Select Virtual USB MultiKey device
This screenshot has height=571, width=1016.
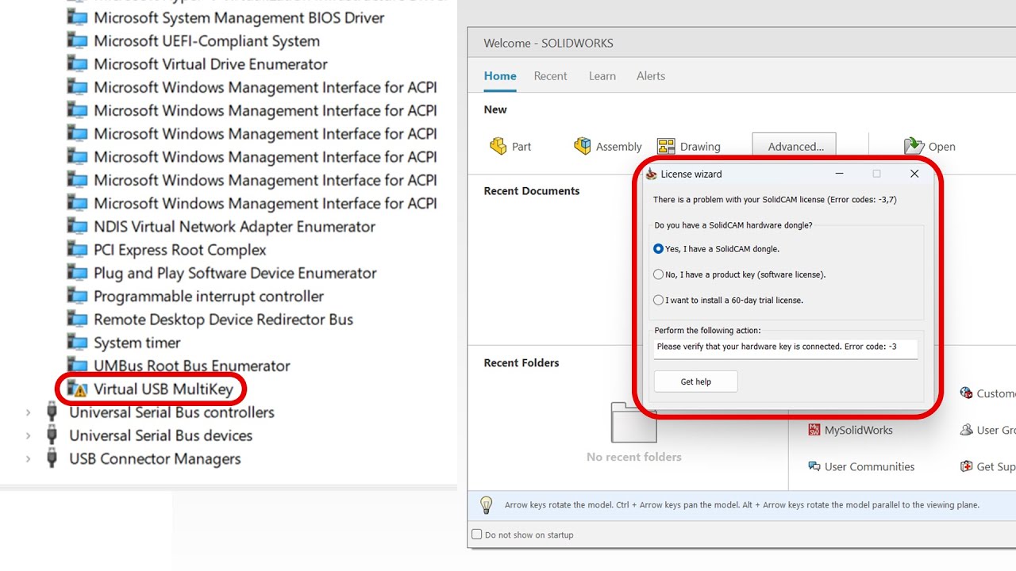click(164, 389)
